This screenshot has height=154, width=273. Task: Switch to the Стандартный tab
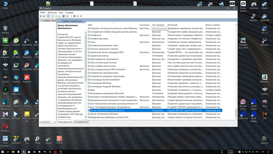tap(81, 122)
